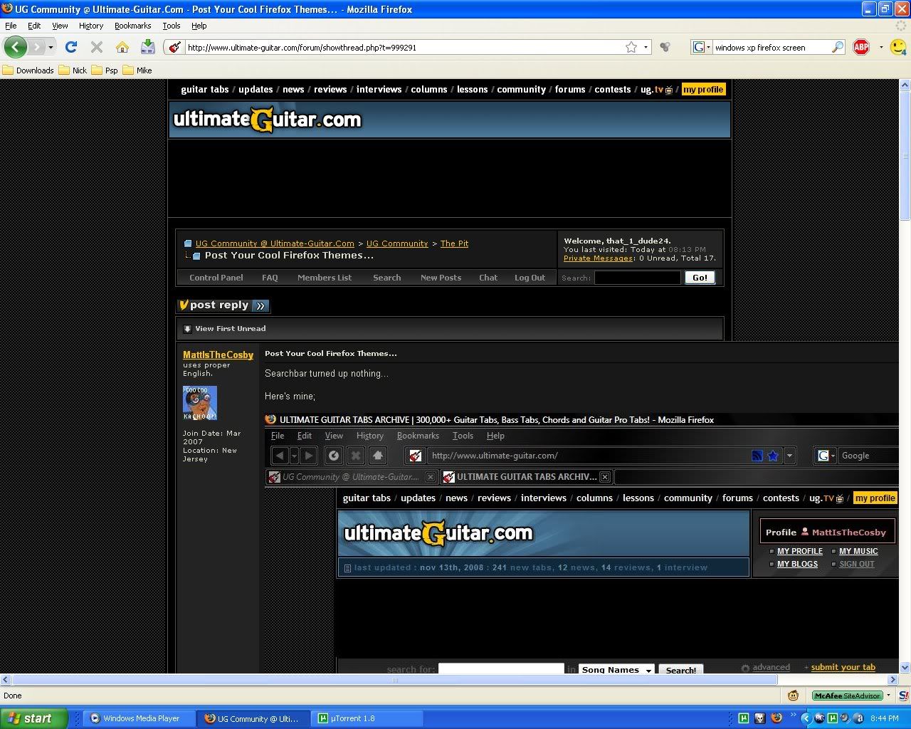Open the Edit menu

tap(34, 26)
